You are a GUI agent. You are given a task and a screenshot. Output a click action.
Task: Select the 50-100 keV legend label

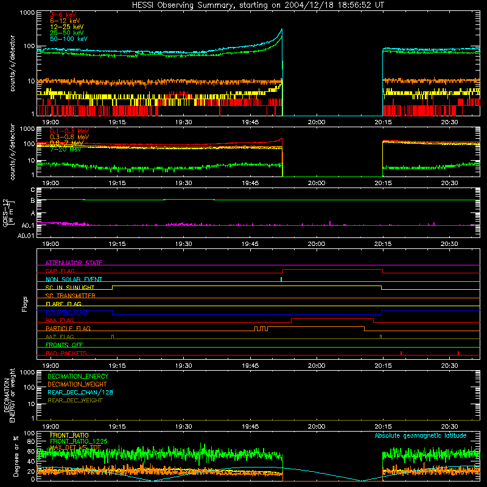click(x=69, y=39)
